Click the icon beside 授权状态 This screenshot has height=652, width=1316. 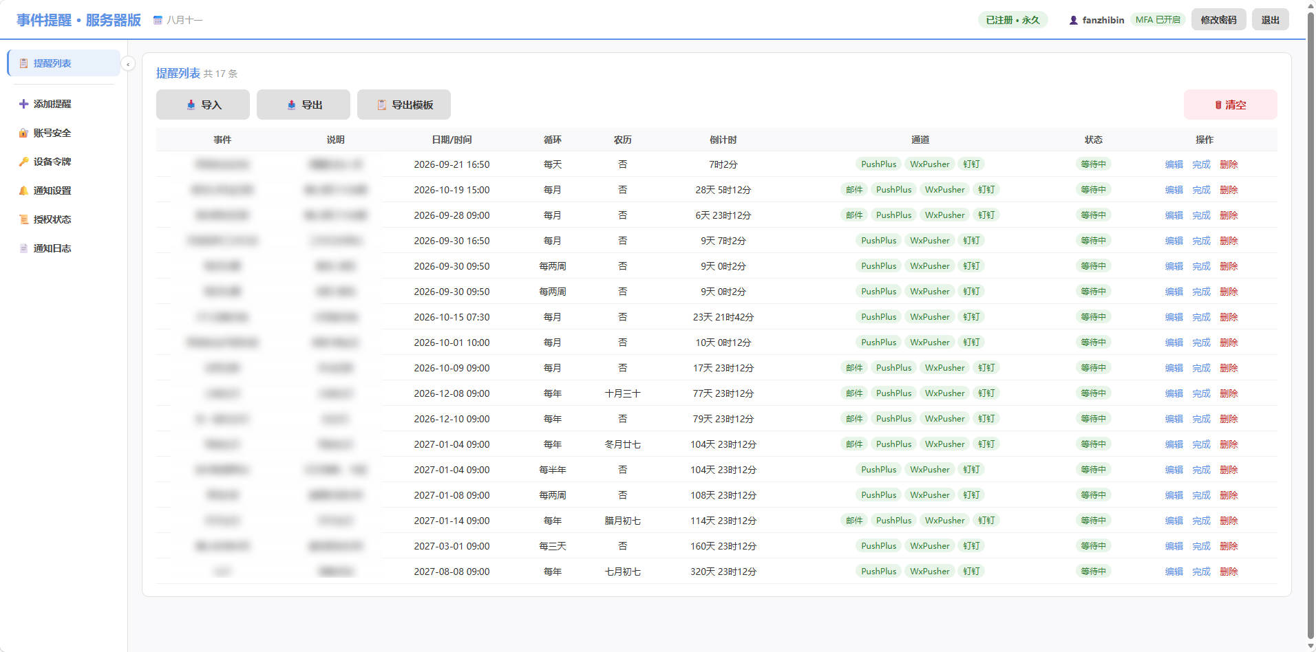tap(23, 219)
